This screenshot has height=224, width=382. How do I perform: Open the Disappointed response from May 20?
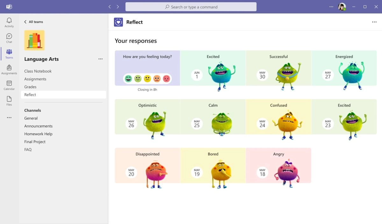(x=147, y=165)
